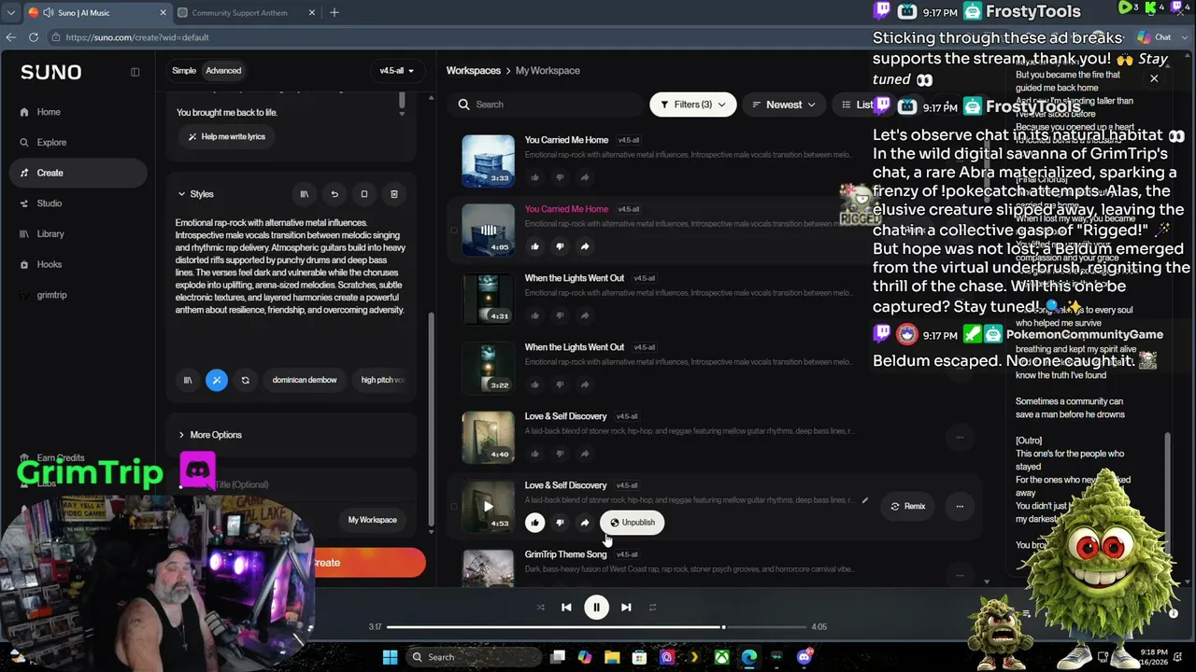Skip to the previous track
This screenshot has width=1196, height=672.
click(566, 608)
